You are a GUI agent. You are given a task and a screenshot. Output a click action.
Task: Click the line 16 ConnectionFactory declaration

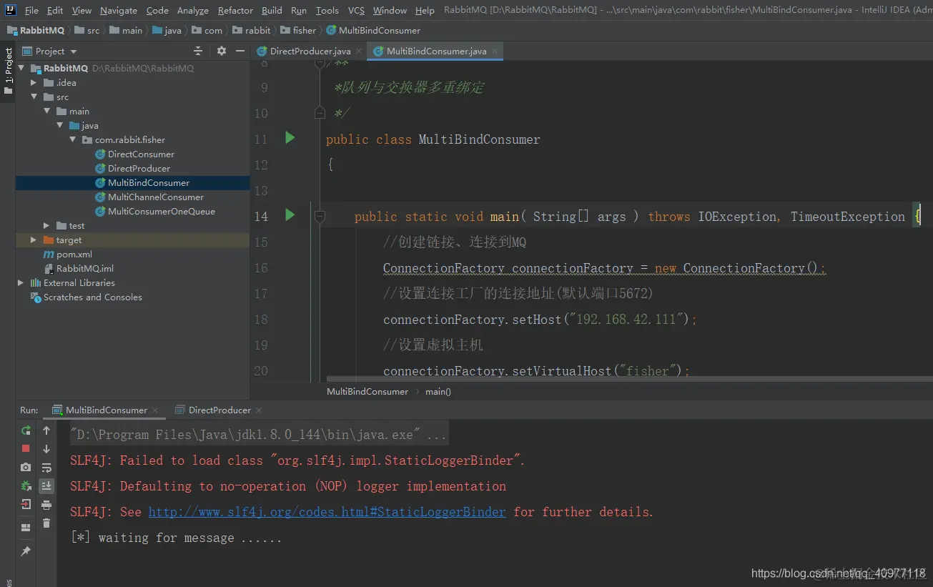click(x=604, y=268)
